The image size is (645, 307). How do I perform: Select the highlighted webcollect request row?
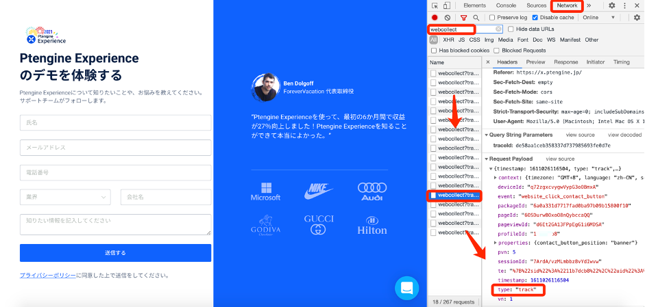click(454, 195)
